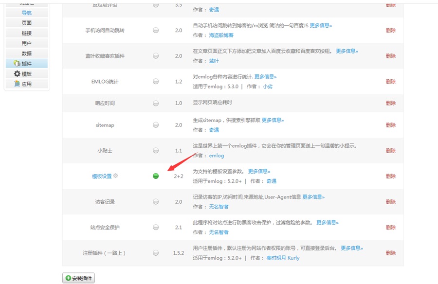Viewport: 438px width, 284px height.
Task: Enable the sitemap plugin status dot
Action: (156, 125)
